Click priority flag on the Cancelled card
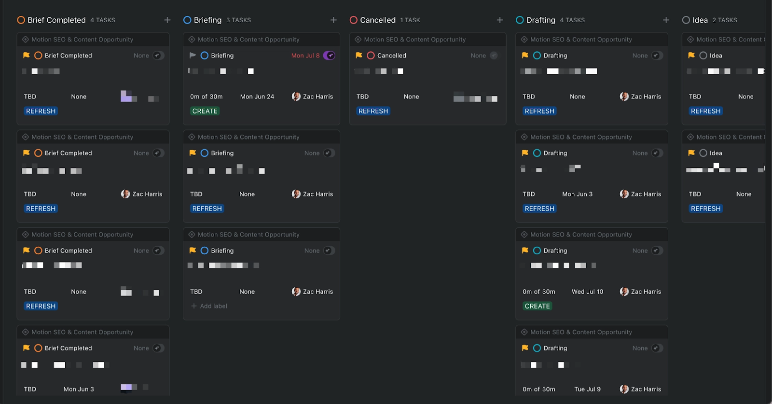The height and width of the screenshot is (404, 772). click(x=359, y=56)
